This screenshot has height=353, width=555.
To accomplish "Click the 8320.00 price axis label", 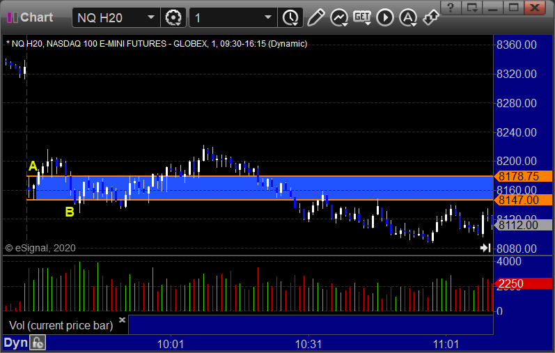I will [x=517, y=74].
